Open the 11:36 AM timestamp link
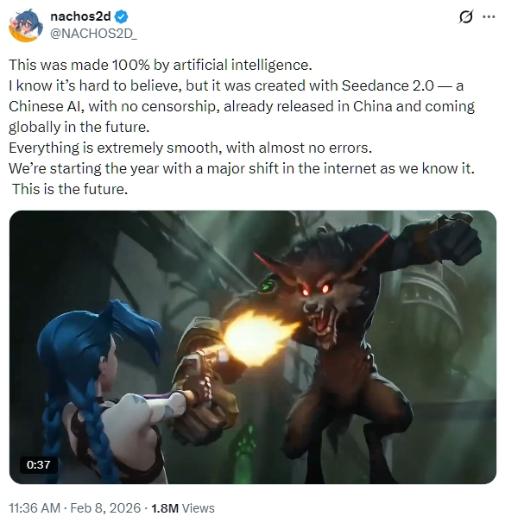The height and width of the screenshot is (529, 505). pos(35,508)
